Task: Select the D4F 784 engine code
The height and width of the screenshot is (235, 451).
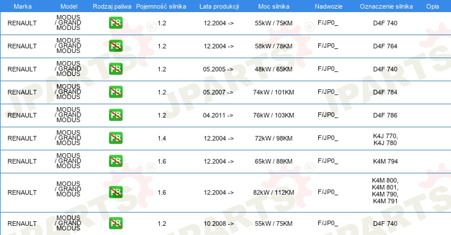Action: pyautogui.click(x=385, y=92)
